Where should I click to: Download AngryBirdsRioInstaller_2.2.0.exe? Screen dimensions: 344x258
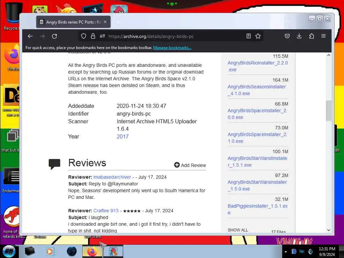click(x=258, y=66)
